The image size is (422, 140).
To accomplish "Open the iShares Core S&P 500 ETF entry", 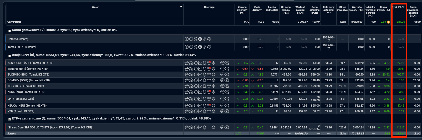I will click(x=50, y=127).
